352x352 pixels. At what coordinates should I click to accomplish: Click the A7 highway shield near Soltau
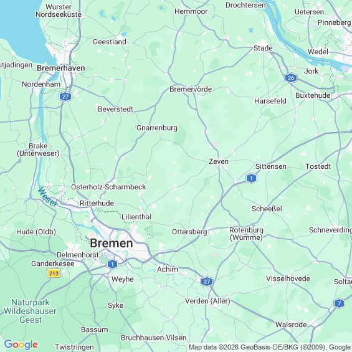point(339,303)
